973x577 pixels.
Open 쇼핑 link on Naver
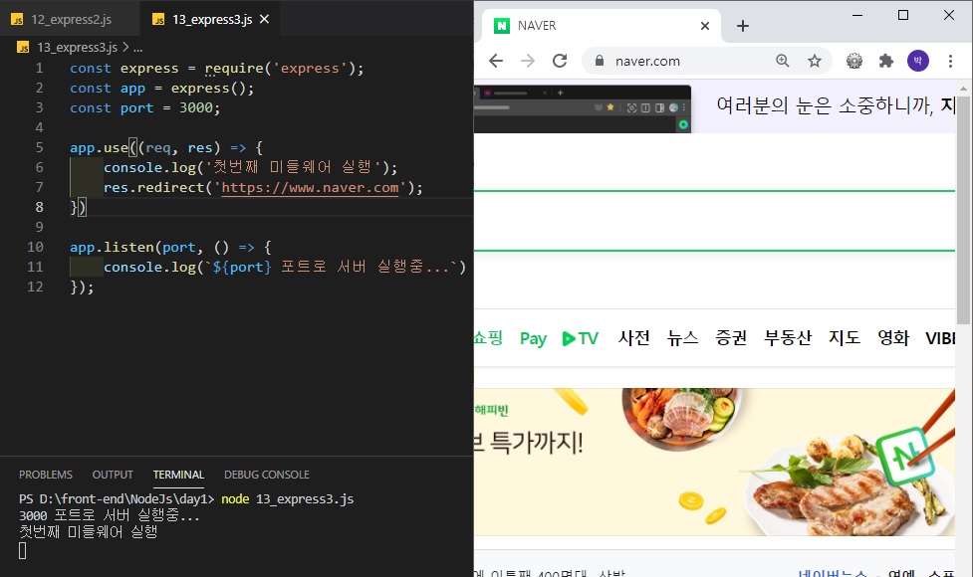tap(488, 338)
